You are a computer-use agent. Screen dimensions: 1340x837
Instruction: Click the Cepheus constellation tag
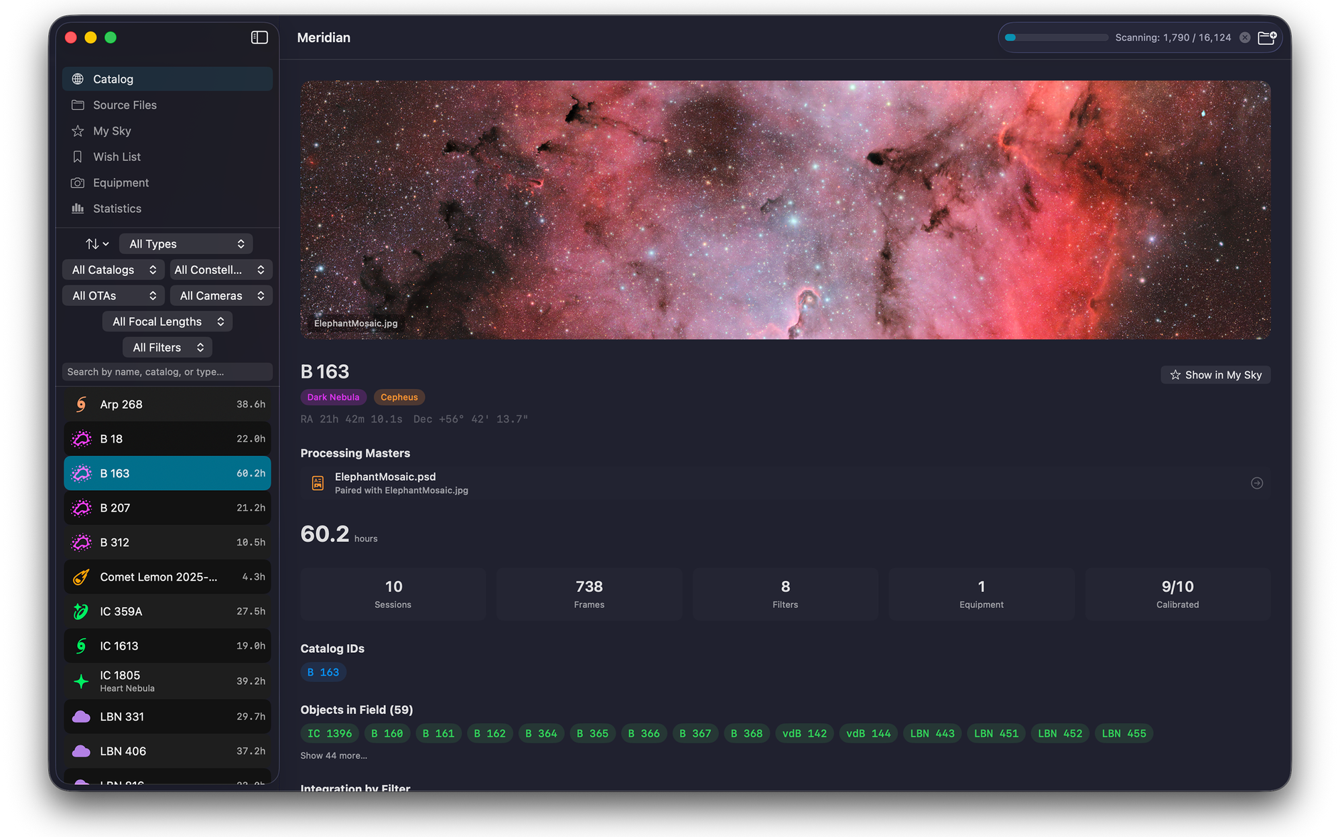[x=399, y=397]
